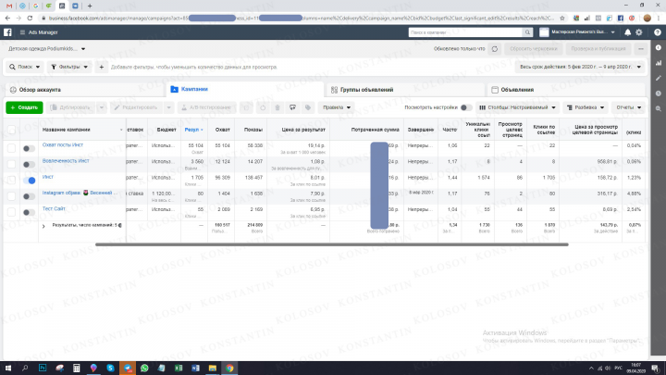Bookmark page with the star icon
This screenshot has height=375, width=666.
562,19
